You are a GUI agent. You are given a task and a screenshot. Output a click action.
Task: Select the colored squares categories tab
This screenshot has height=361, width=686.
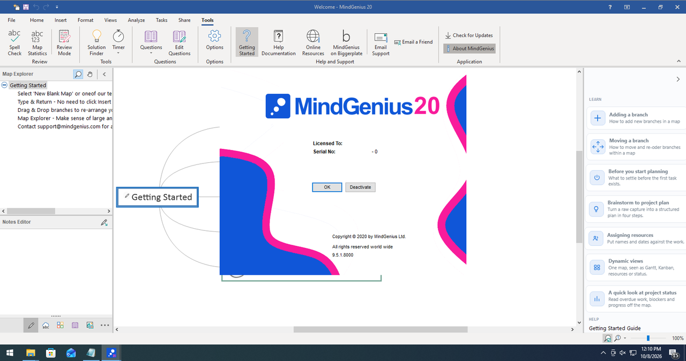(61, 325)
